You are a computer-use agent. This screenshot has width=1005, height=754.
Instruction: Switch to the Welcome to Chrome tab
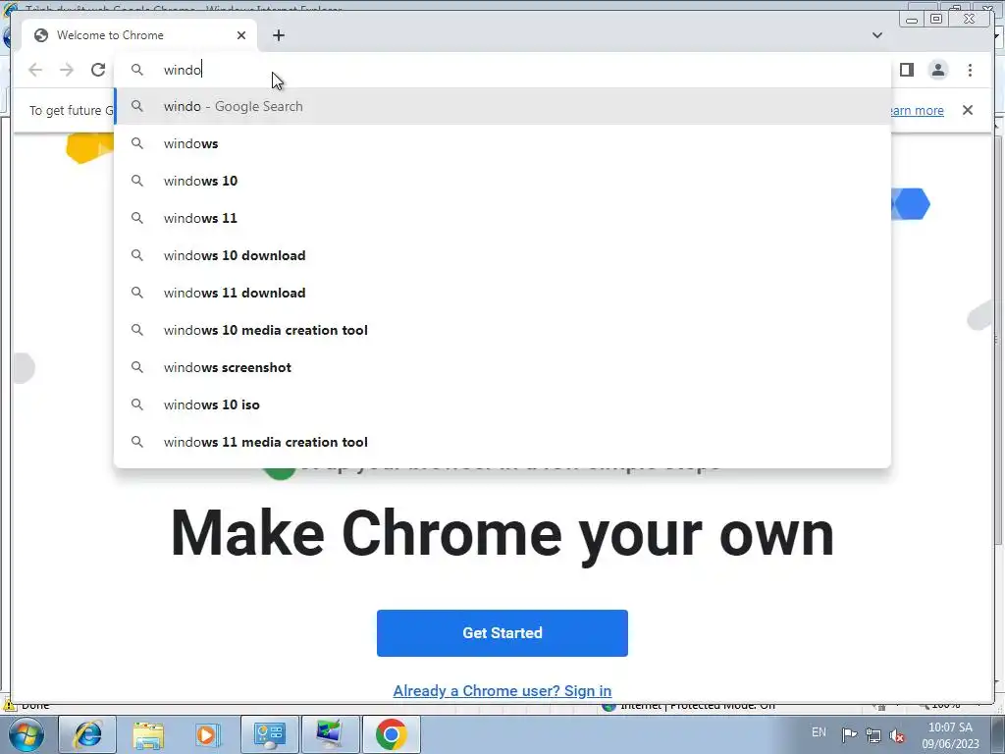click(x=139, y=35)
